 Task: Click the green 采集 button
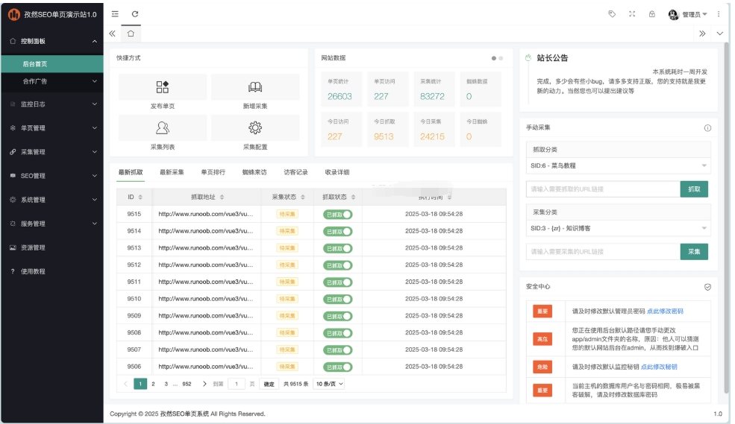pos(694,252)
